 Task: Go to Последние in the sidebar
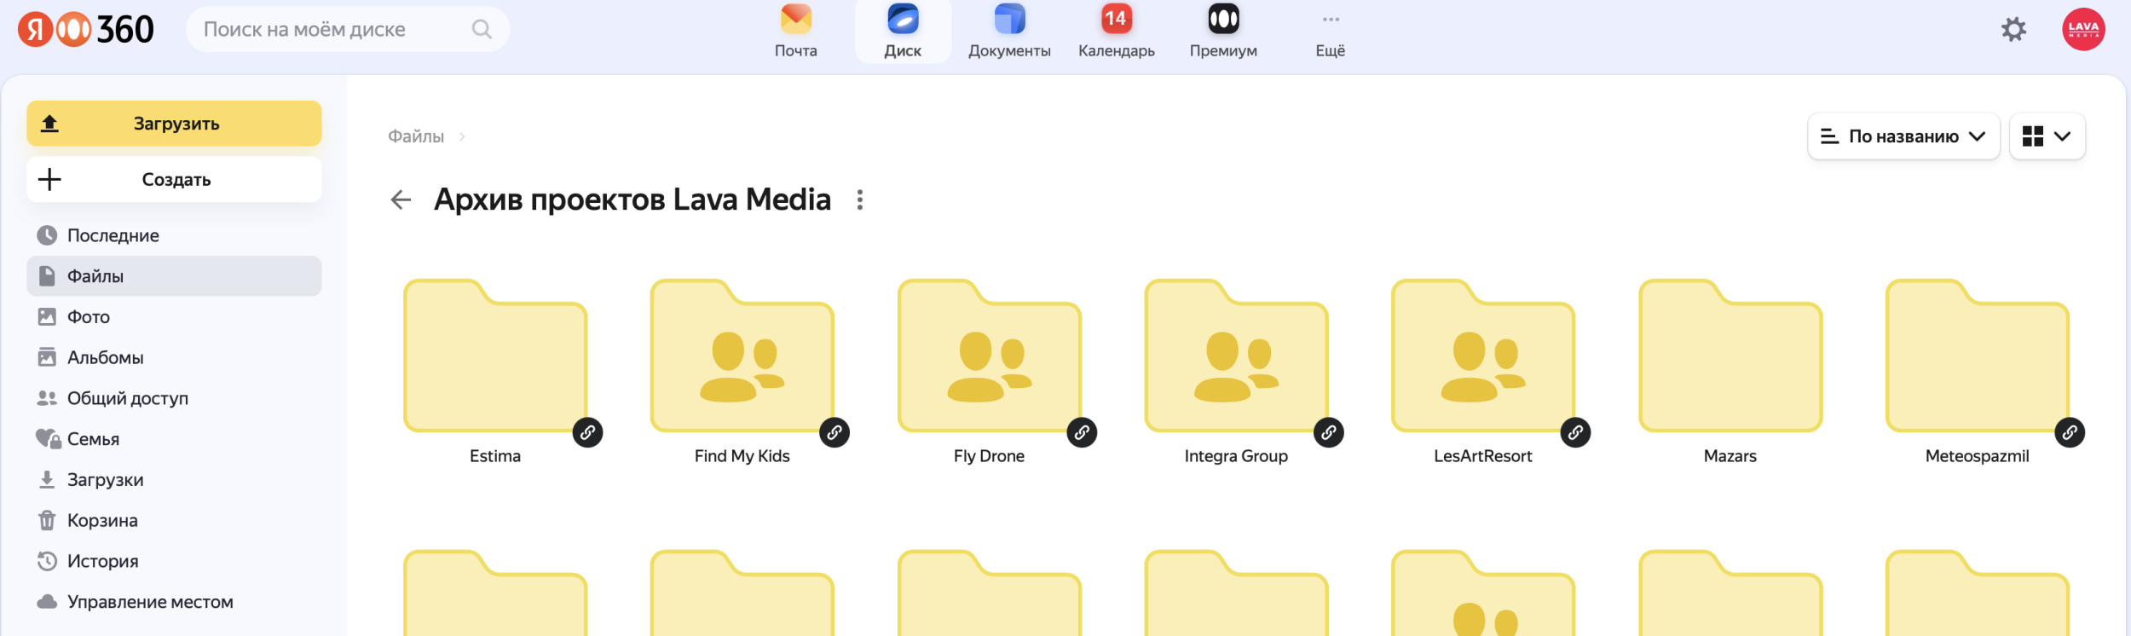click(x=113, y=235)
